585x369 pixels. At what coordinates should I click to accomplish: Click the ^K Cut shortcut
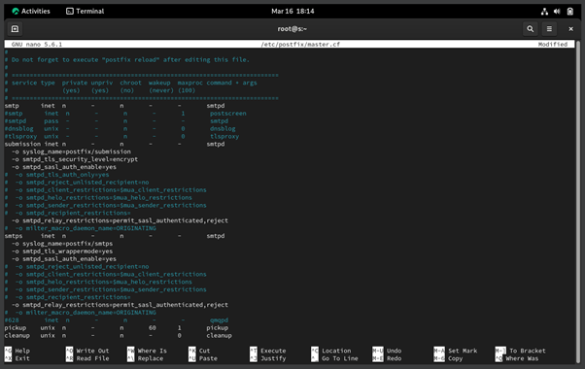(x=199, y=351)
